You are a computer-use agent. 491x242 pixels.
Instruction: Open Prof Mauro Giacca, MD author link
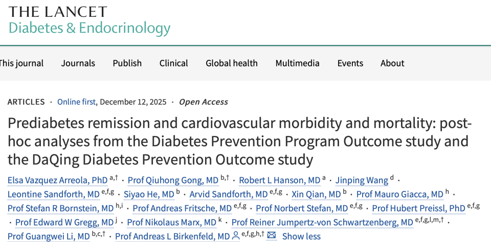[x=399, y=194]
